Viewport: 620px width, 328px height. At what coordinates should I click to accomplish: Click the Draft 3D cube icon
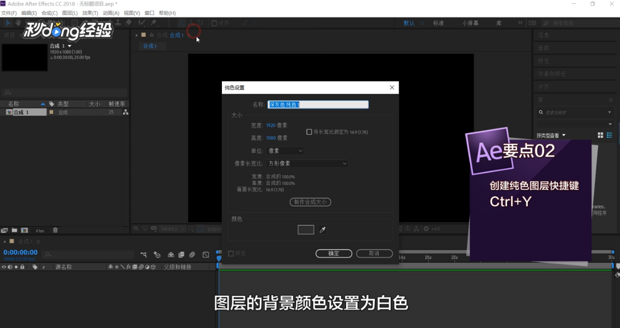click(x=157, y=255)
